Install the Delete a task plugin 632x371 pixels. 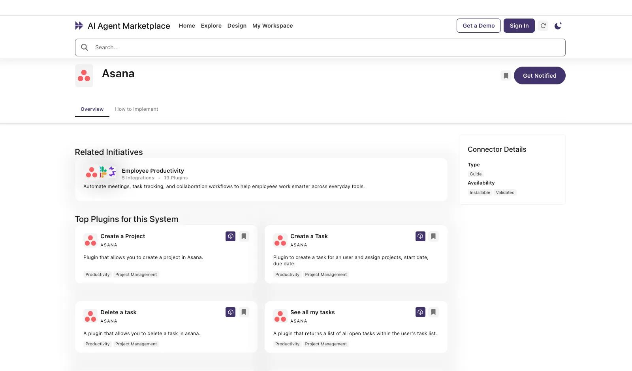pos(231,312)
